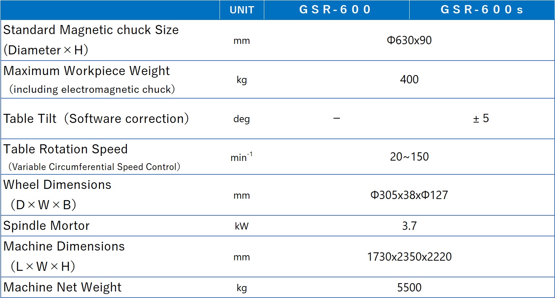Click the Table Rotation Speed label
This screenshot has width=555, height=298.
65,149
